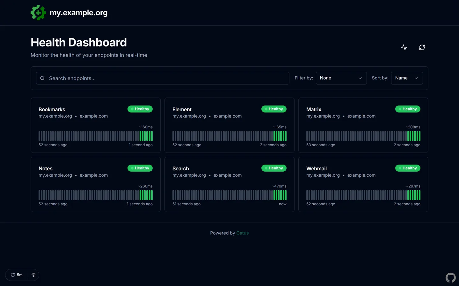Open the Search endpoint card title

pyautogui.click(x=181, y=168)
